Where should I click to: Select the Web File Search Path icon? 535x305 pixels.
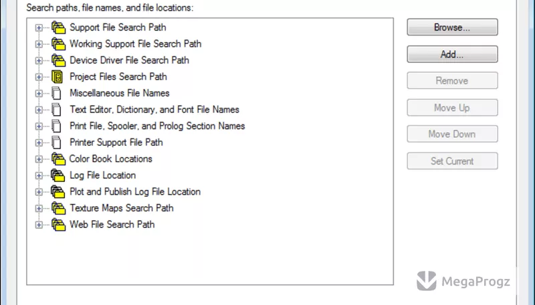(58, 225)
